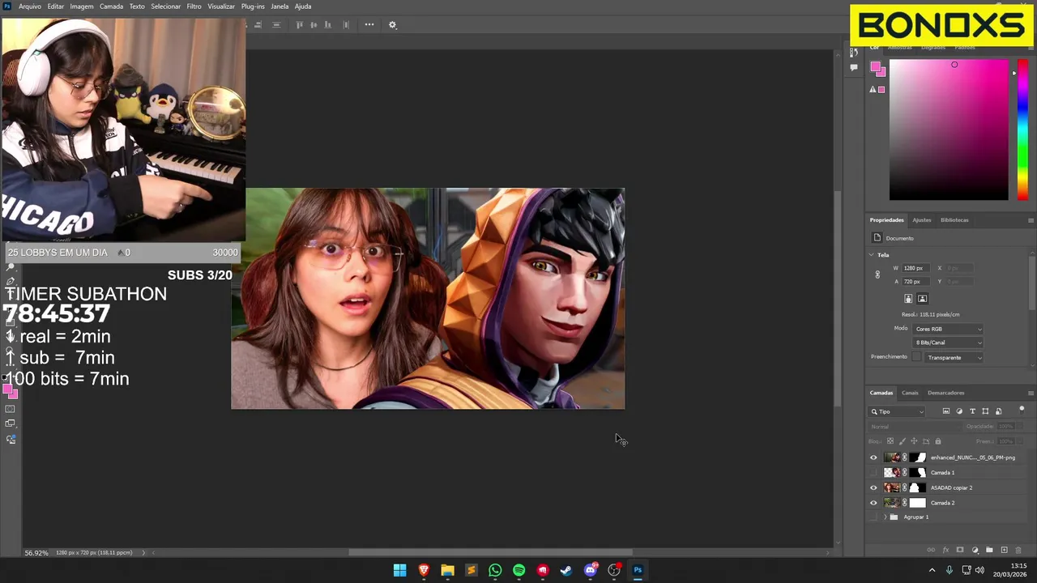The image size is (1037, 583).
Task: Create new fill or adjustment layer
Action: click(975, 550)
